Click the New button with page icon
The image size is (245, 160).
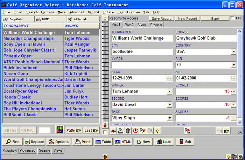point(143,142)
